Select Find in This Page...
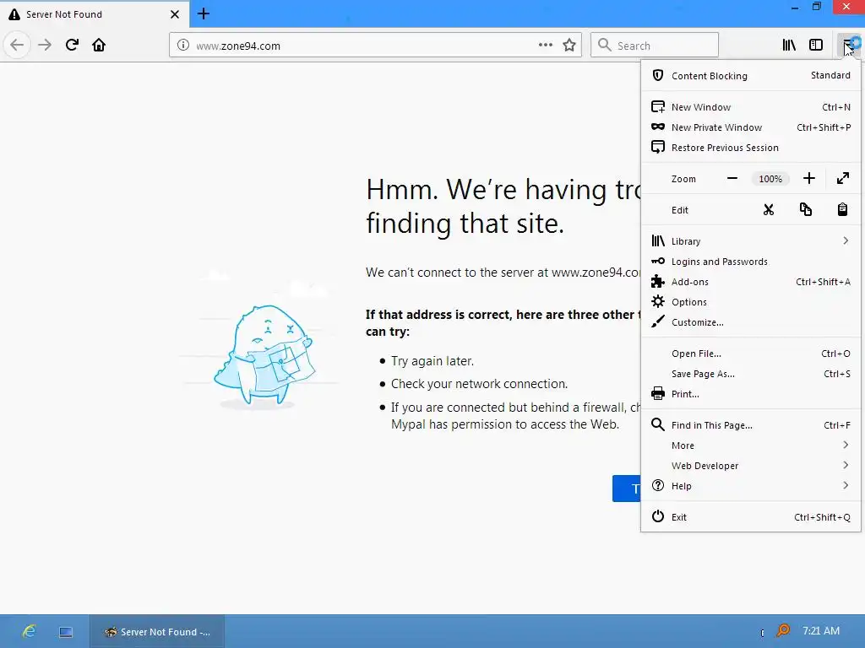This screenshot has height=648, width=865. [x=751, y=425]
